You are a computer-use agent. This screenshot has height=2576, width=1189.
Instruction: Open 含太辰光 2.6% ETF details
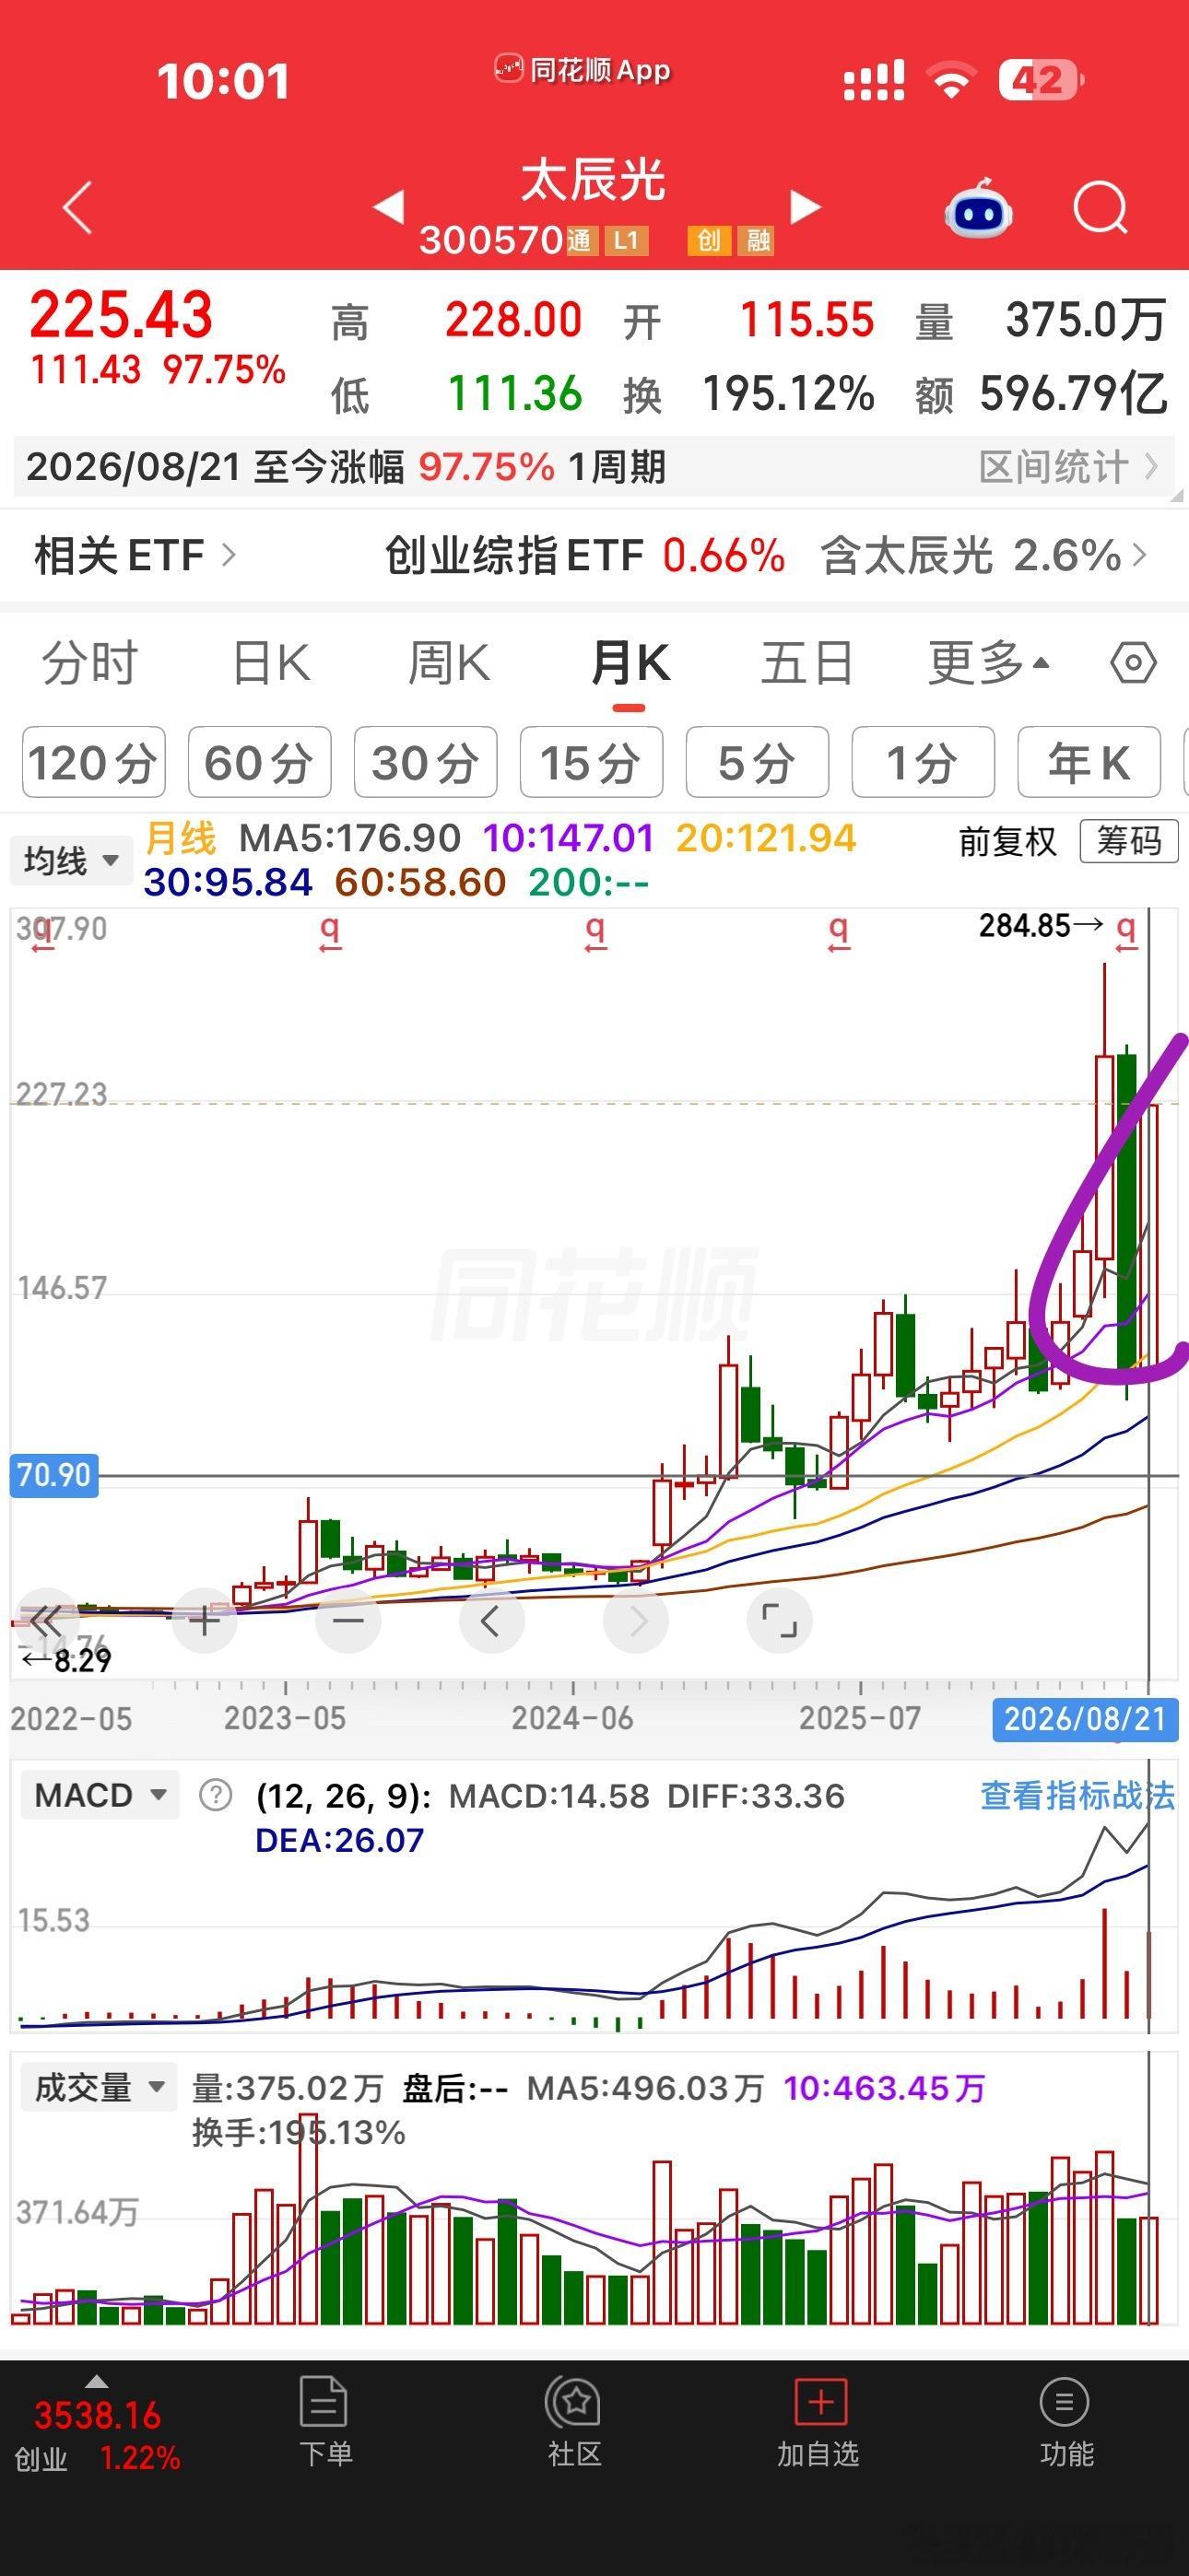tap(983, 555)
